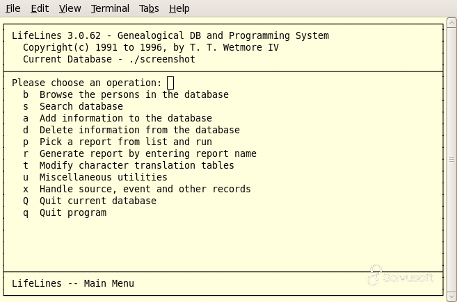Screen dimensions: 457x302
Task: Click 'Browse the persons in the database'
Action: tap(134, 94)
